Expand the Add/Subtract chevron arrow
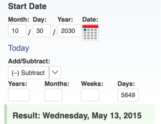161x124 pixels. pos(55,72)
